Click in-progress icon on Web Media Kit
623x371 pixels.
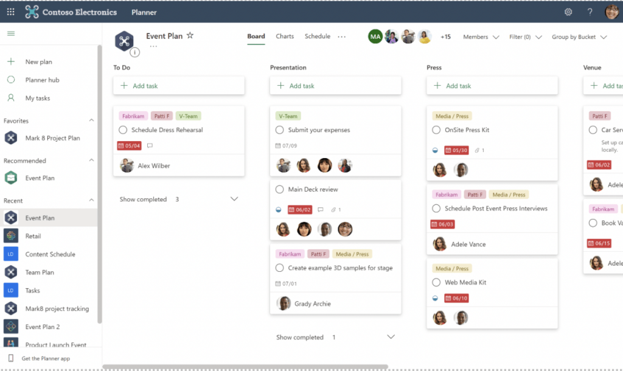435,298
